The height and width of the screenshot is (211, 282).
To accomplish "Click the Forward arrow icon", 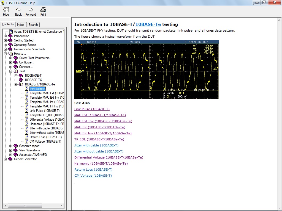I will pos(31,10).
